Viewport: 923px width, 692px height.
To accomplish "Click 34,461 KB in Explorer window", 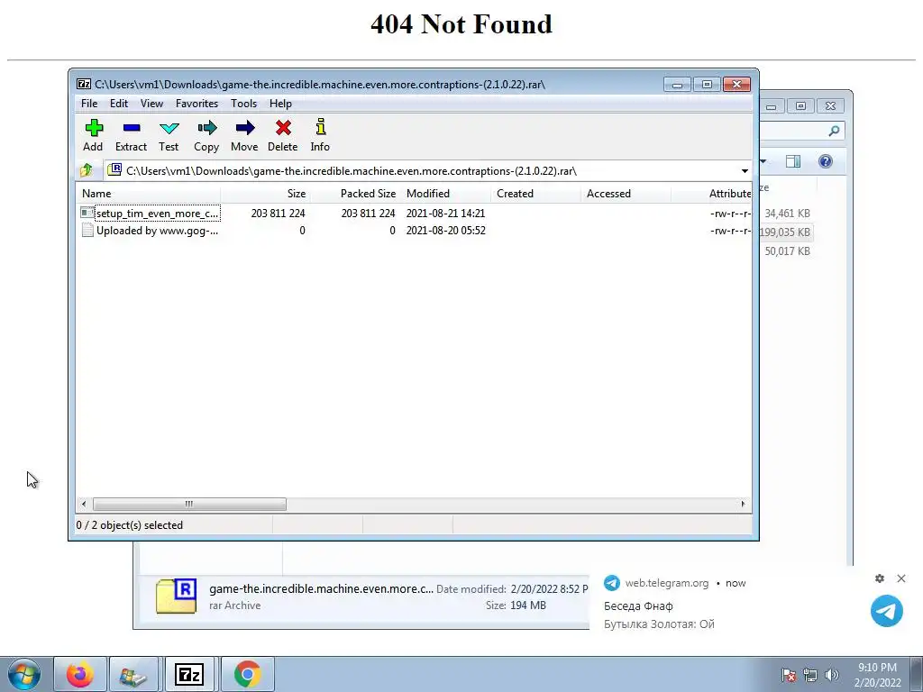I will click(x=787, y=214).
